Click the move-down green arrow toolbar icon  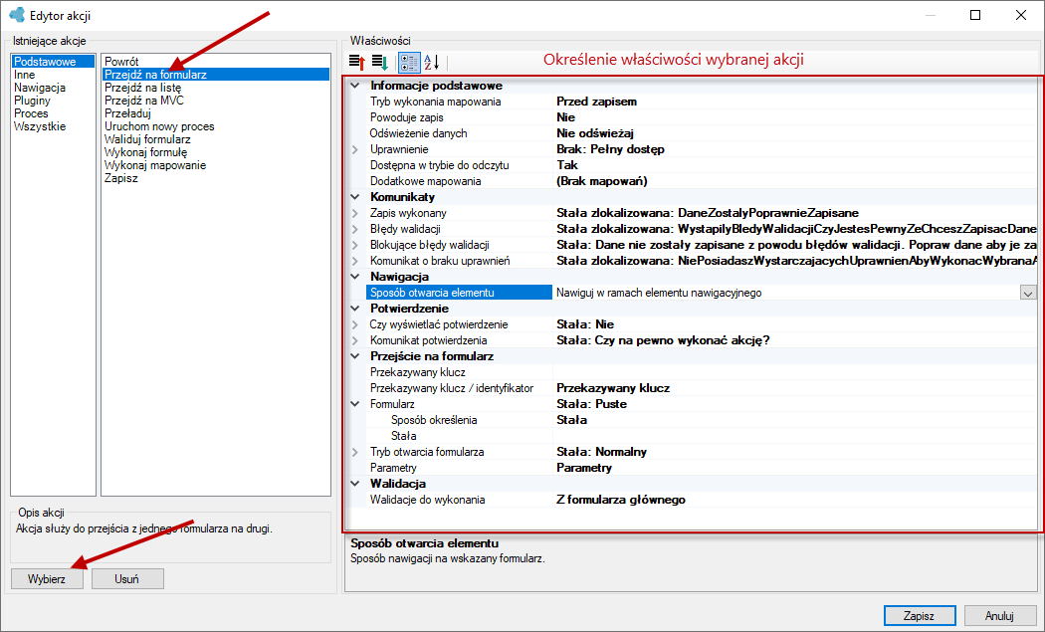(380, 63)
